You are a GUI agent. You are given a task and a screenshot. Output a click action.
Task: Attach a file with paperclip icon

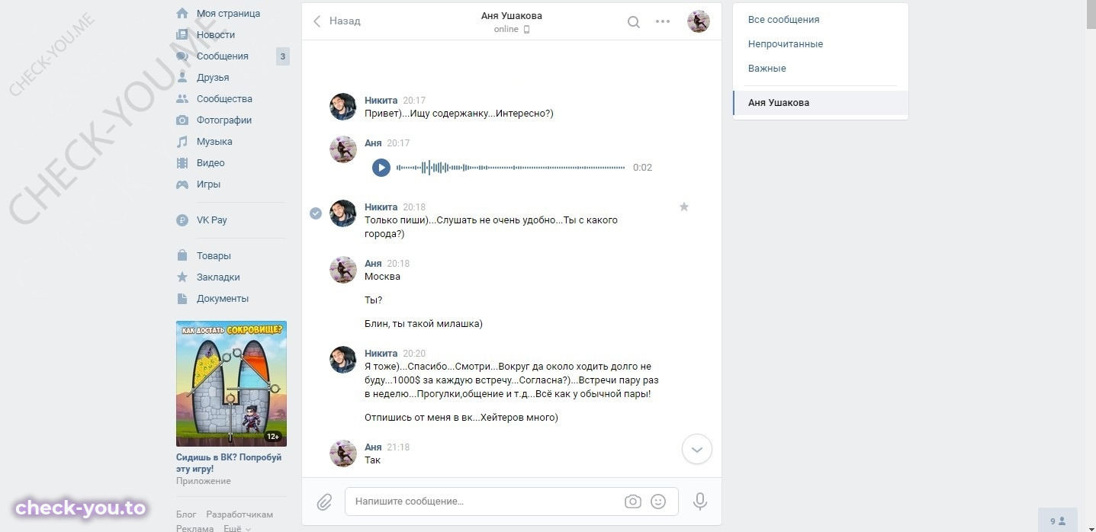[x=324, y=502]
